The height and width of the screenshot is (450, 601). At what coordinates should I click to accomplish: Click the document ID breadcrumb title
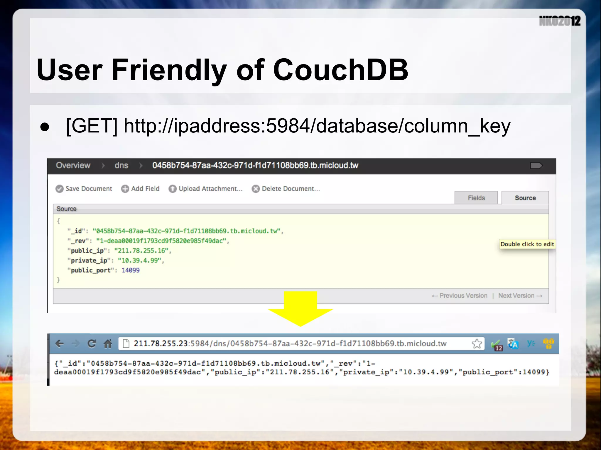coord(255,166)
